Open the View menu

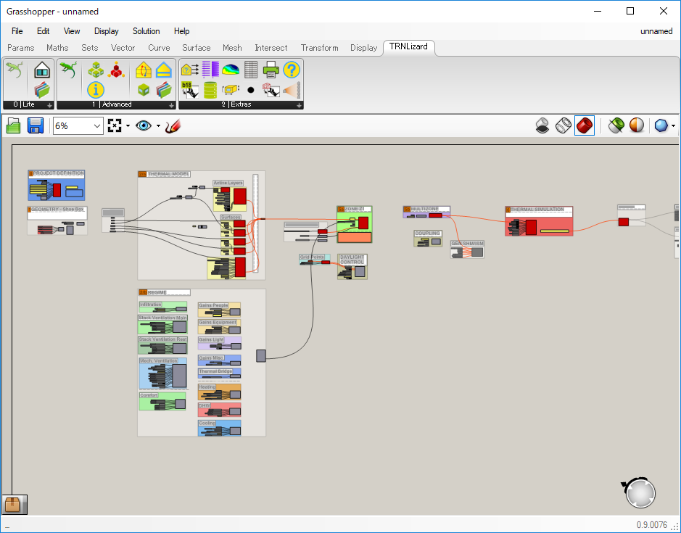click(72, 31)
